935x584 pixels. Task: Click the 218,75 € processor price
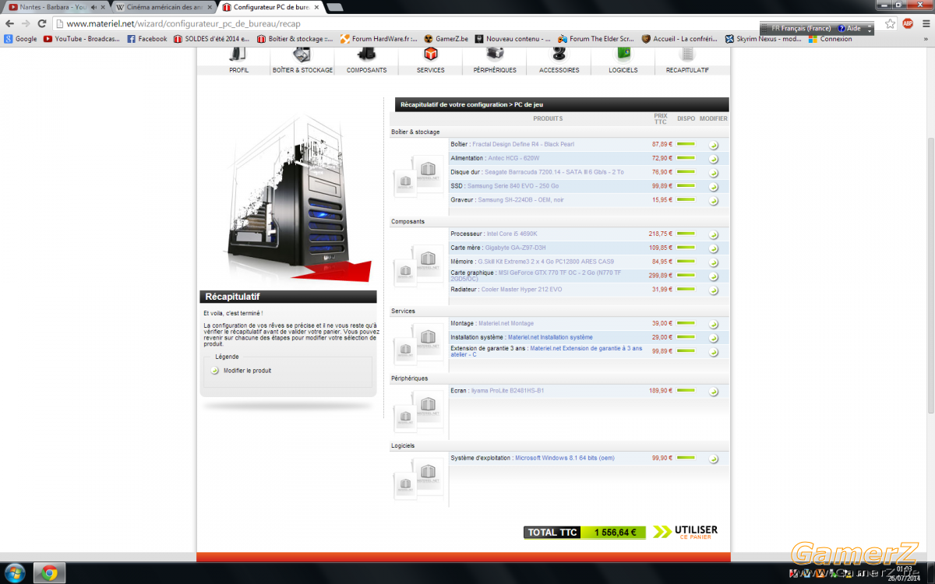[x=660, y=234]
